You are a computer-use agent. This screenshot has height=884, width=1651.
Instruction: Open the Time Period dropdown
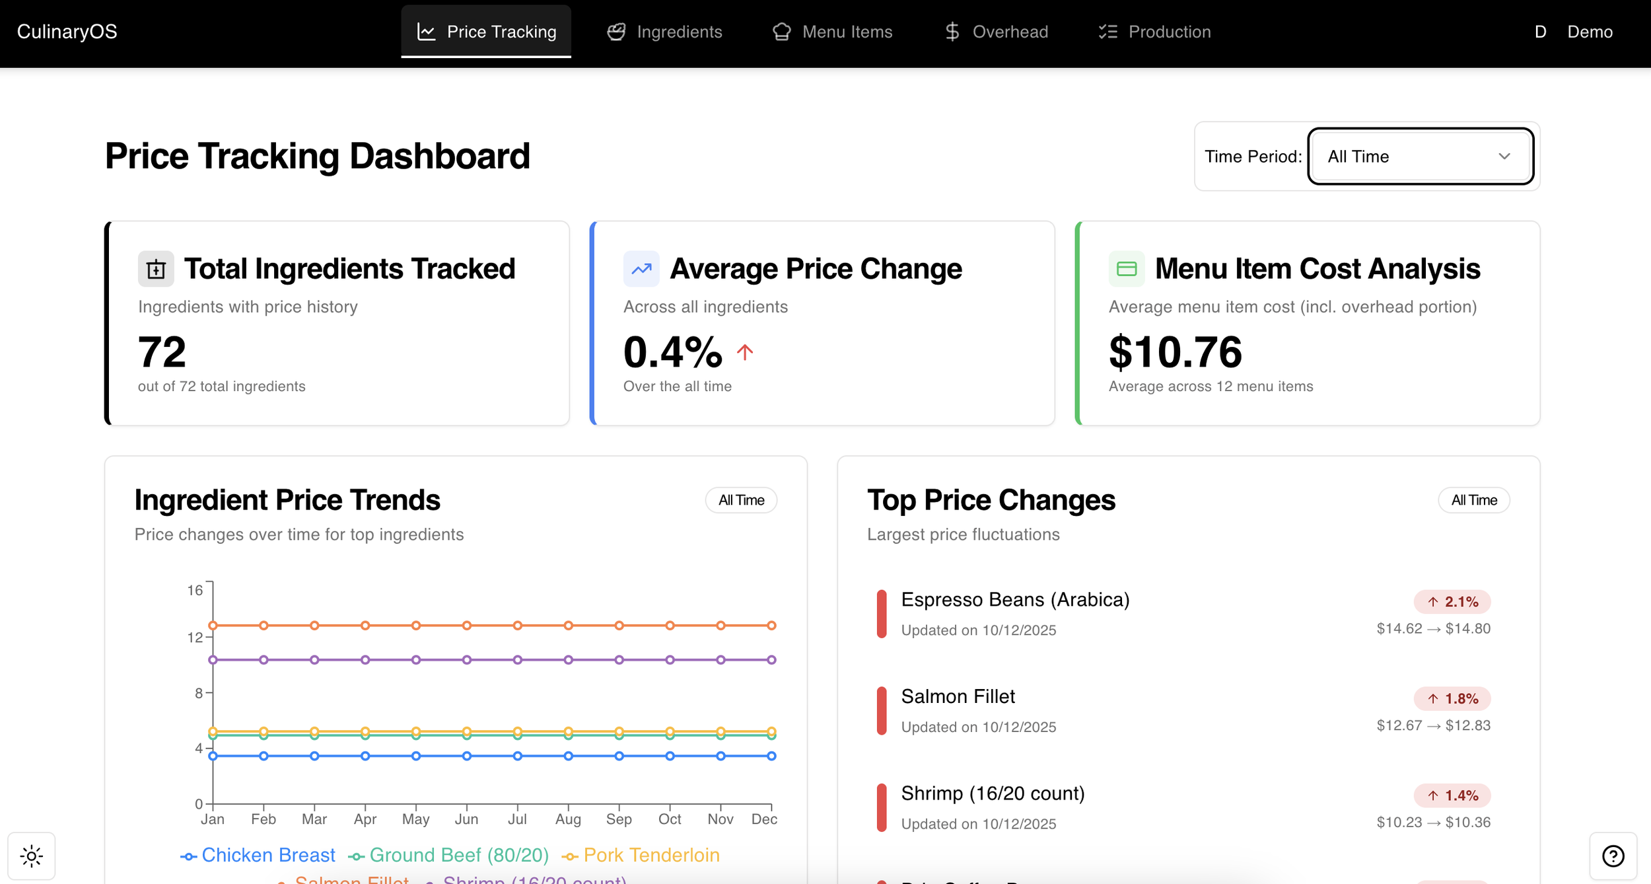coord(1420,157)
